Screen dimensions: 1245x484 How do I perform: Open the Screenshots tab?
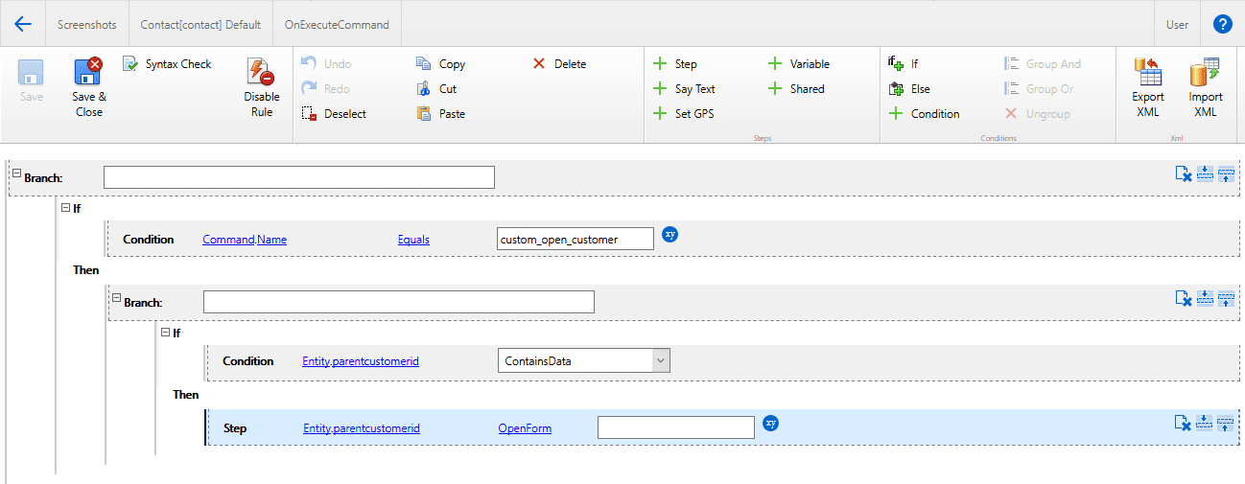(x=85, y=25)
